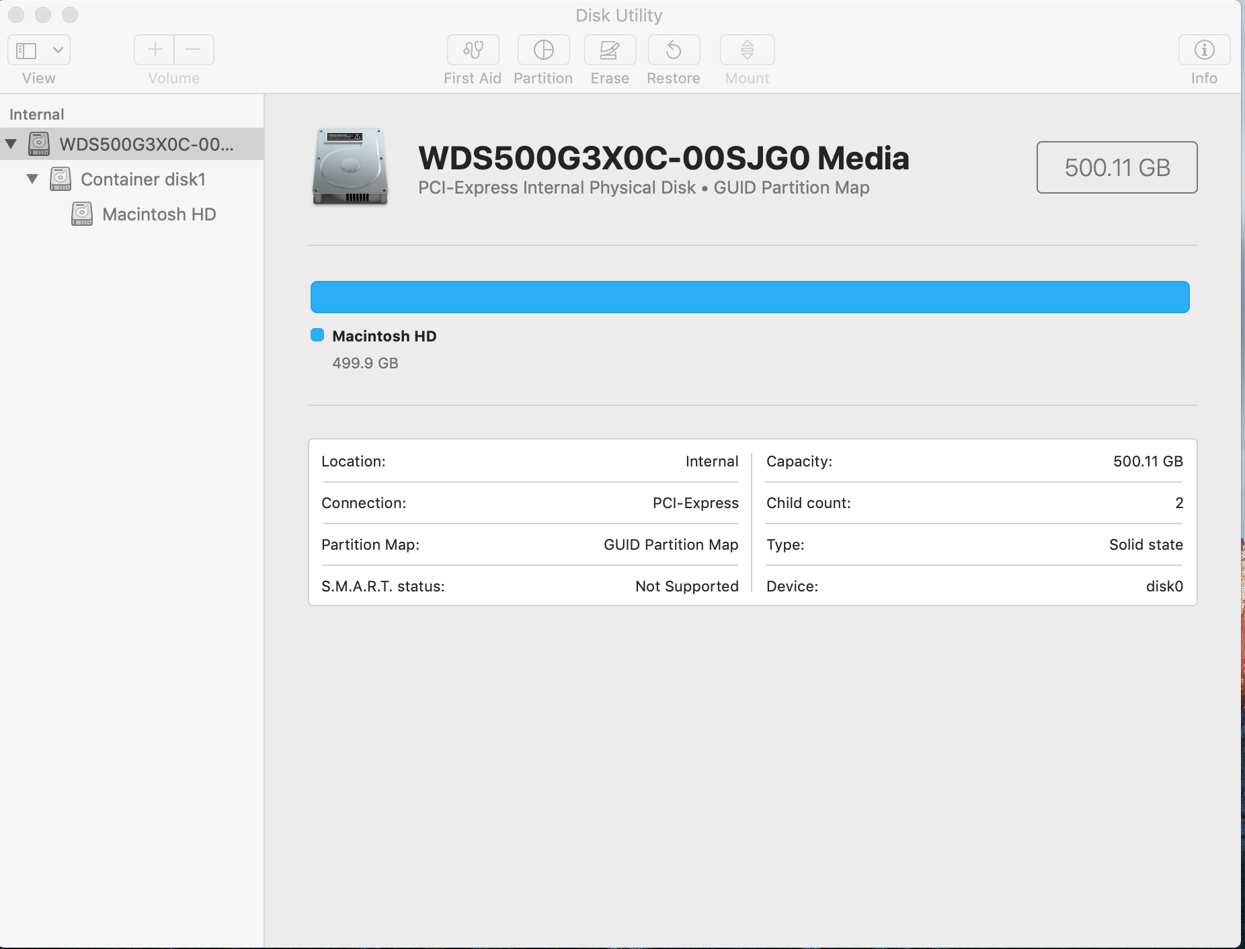Click the window minimize button
Screen dimensions: 1245x949
[x=43, y=15]
